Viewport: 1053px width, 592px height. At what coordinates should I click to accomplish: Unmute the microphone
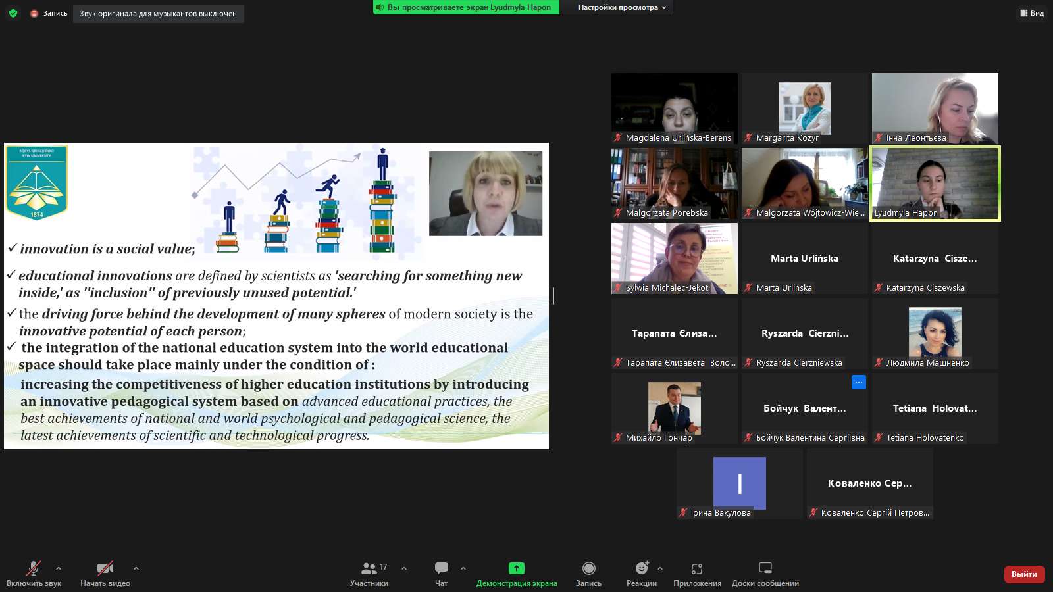(x=34, y=568)
